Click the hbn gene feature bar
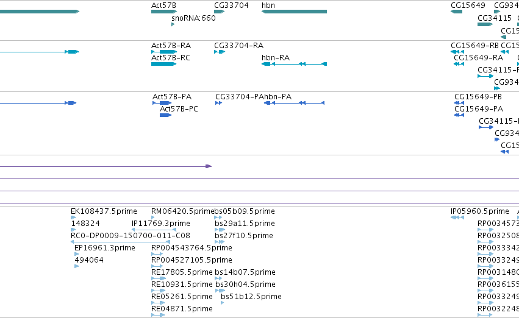The image size is (519, 318). [294, 12]
